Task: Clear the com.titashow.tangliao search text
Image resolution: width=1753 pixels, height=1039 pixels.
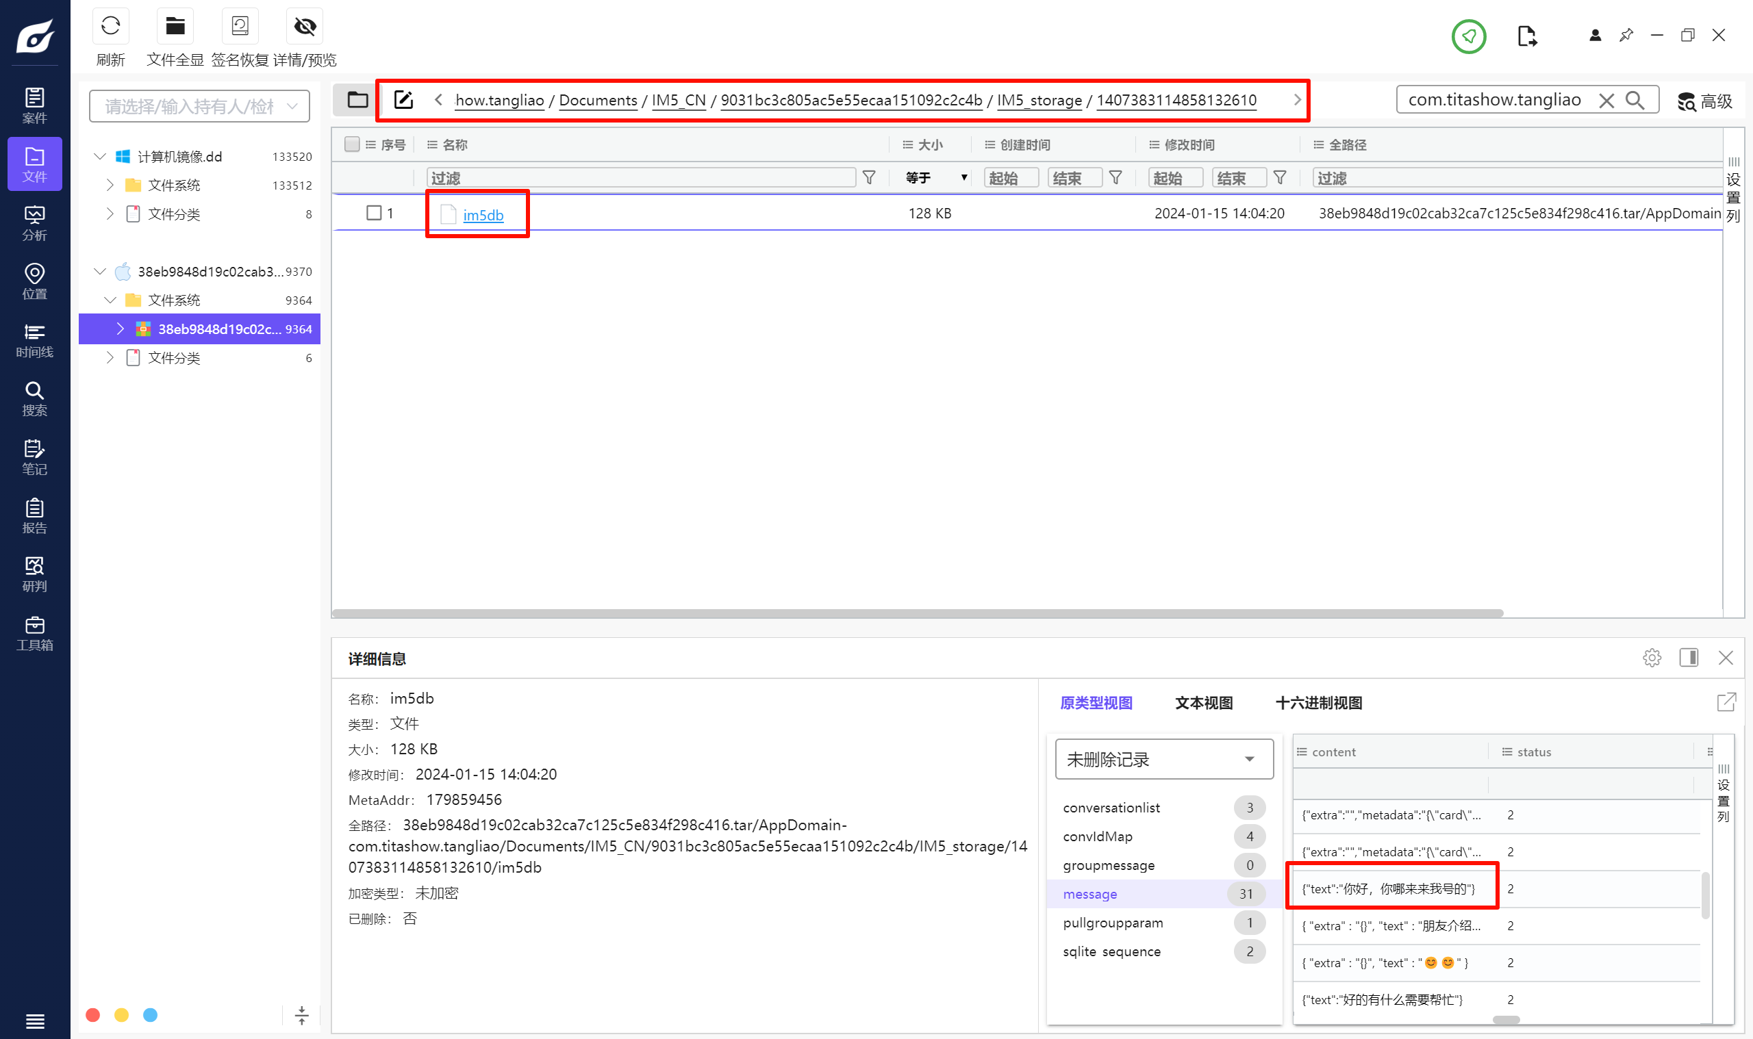Action: click(1606, 100)
